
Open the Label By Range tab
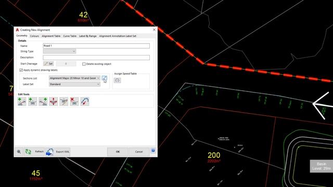88,36
